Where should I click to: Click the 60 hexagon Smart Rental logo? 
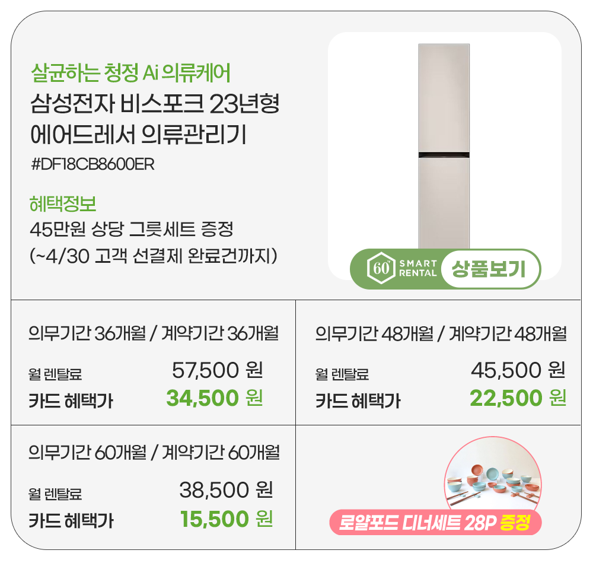click(x=378, y=269)
